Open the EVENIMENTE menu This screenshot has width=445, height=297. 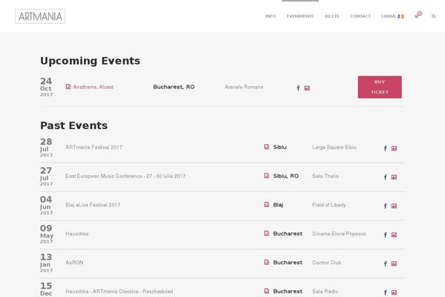(x=300, y=16)
